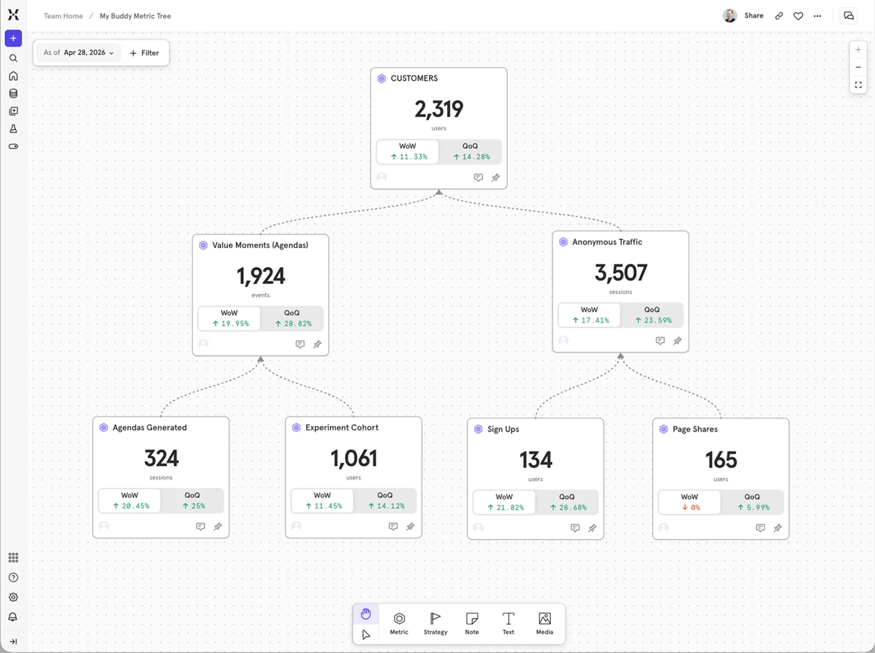875x653 pixels.
Task: Select the hand pan tool
Action: click(366, 614)
